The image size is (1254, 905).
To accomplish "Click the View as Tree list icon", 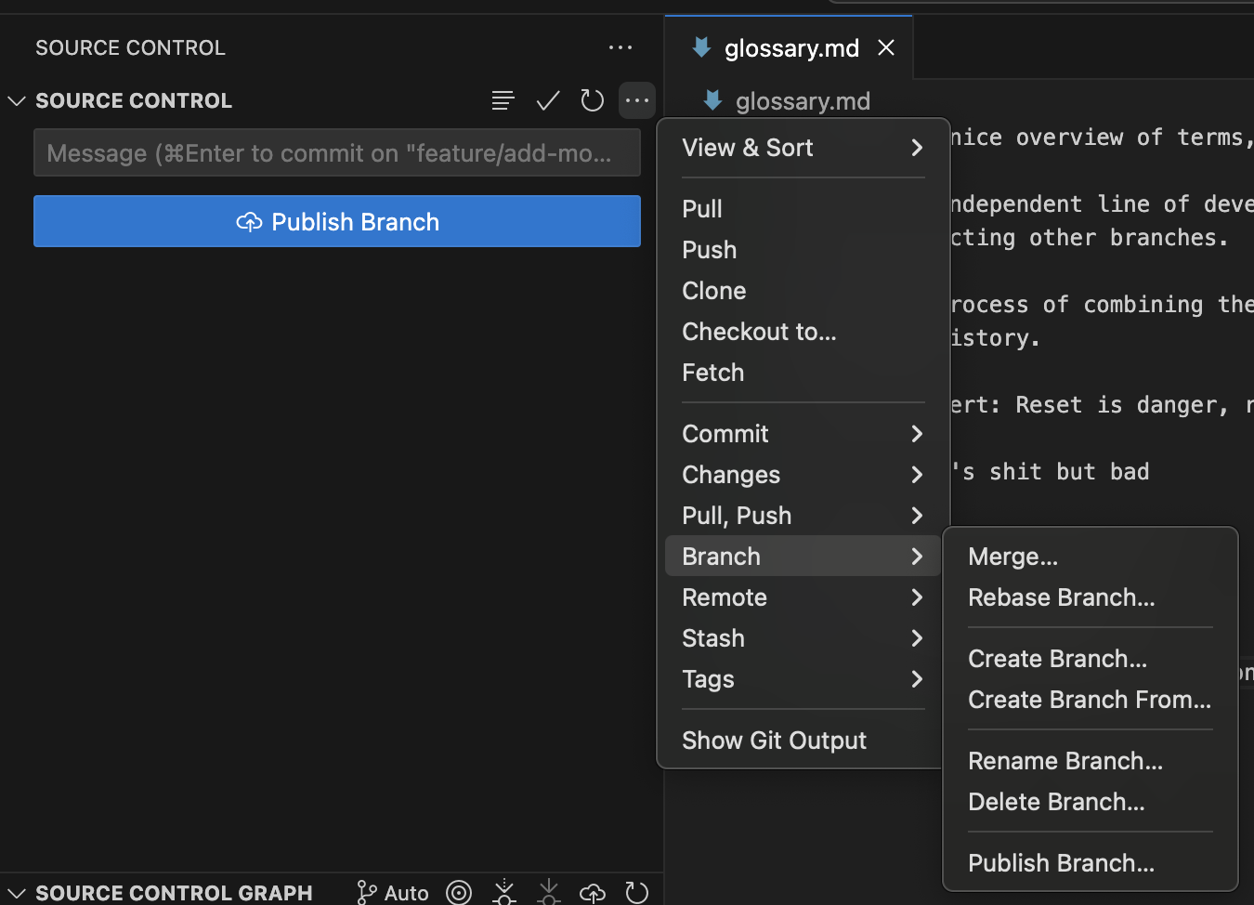I will tap(503, 100).
